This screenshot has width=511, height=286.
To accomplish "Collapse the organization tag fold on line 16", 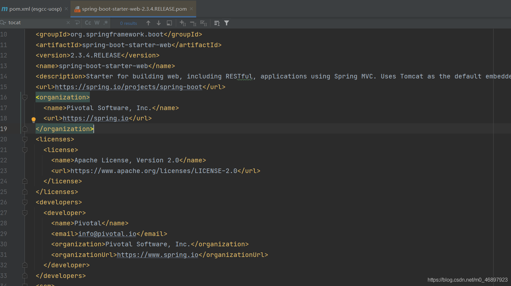I will [x=25, y=97].
